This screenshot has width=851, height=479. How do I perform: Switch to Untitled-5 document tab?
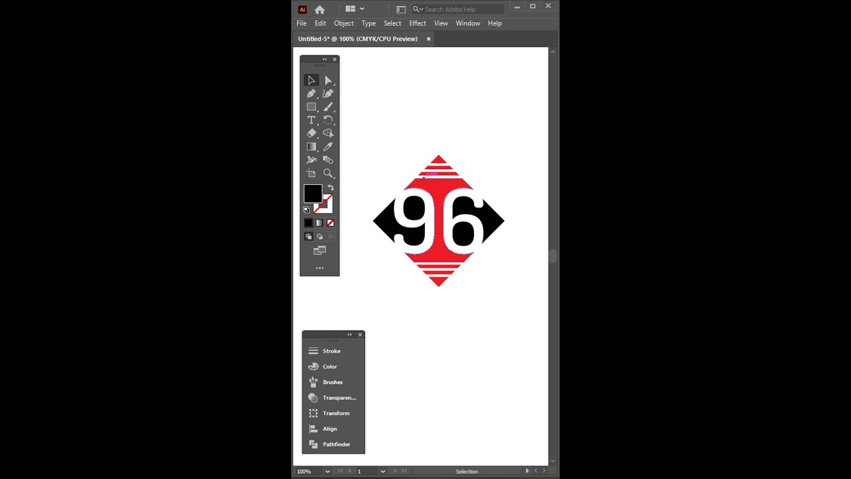pos(358,39)
